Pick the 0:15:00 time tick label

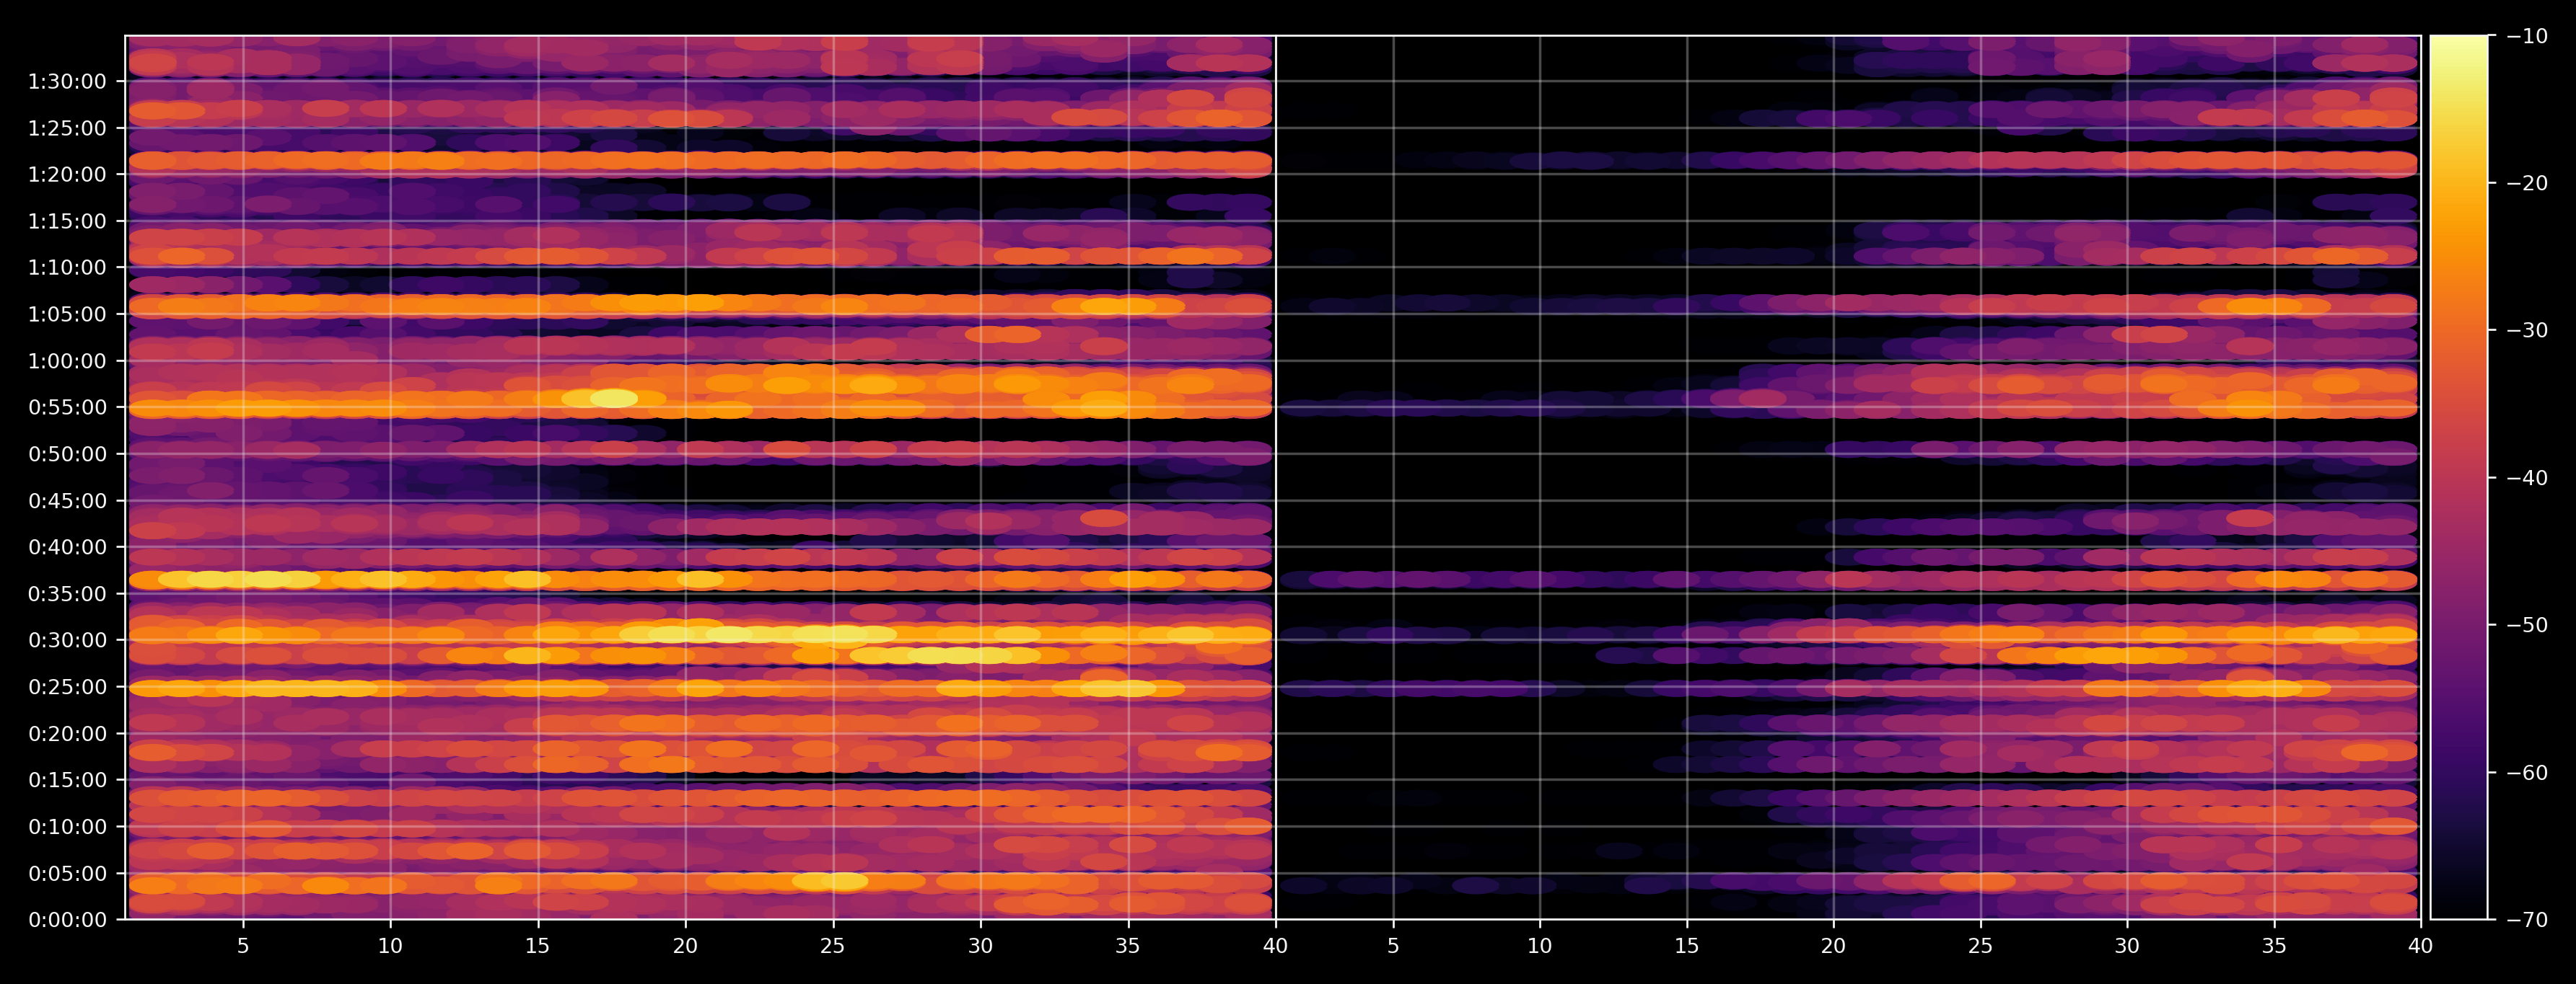[x=67, y=780]
